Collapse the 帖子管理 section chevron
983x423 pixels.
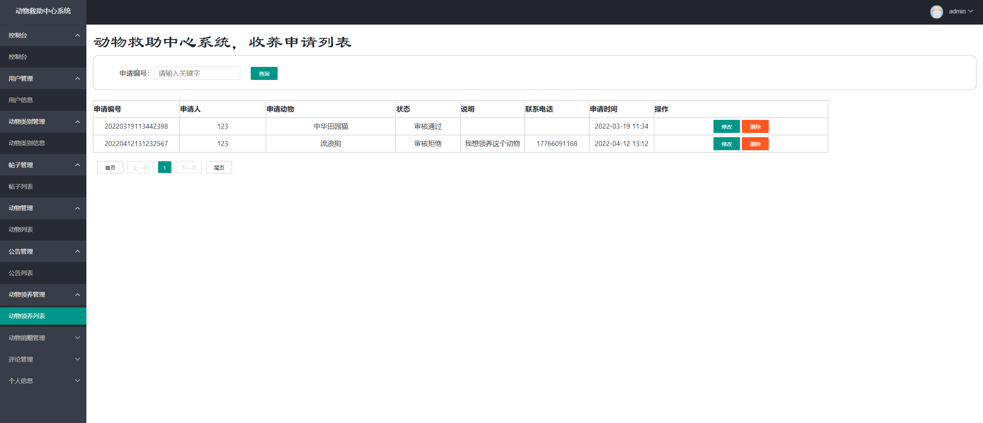coord(78,165)
